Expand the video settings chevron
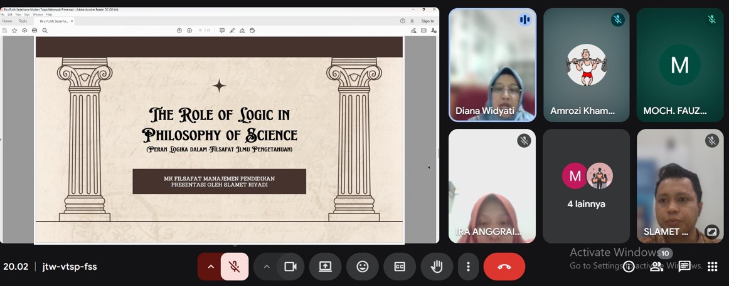Viewport: 729px width, 286px height. 267,267
